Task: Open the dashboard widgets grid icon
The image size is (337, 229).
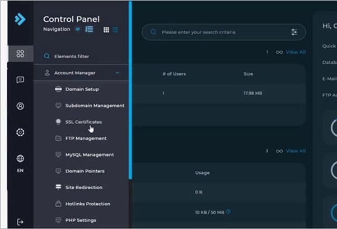Action: pos(20,54)
